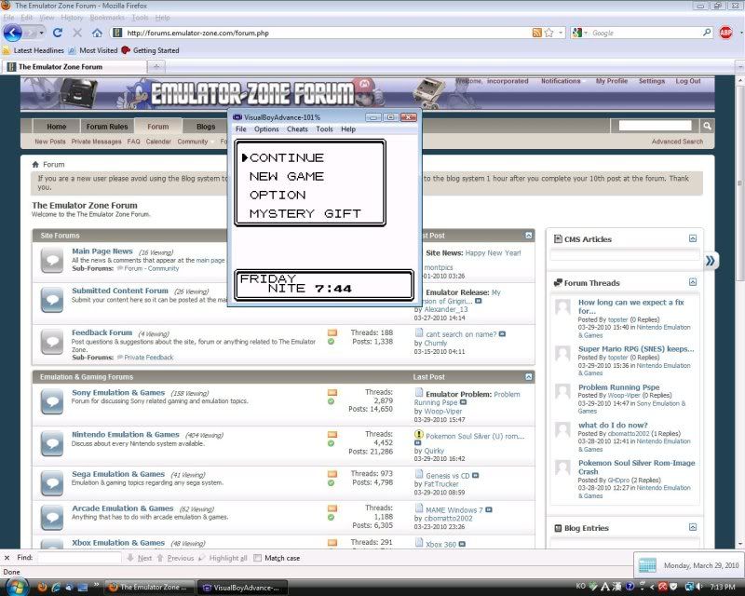Click the clock showing 7:13 PM
The width and height of the screenshot is (745, 596).
click(x=723, y=588)
